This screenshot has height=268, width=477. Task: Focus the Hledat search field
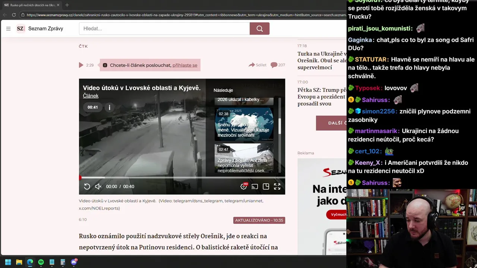[x=164, y=29]
